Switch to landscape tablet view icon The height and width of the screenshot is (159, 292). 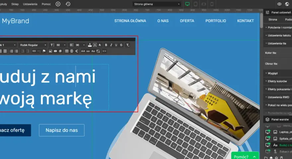pyautogui.click(x=204, y=4)
